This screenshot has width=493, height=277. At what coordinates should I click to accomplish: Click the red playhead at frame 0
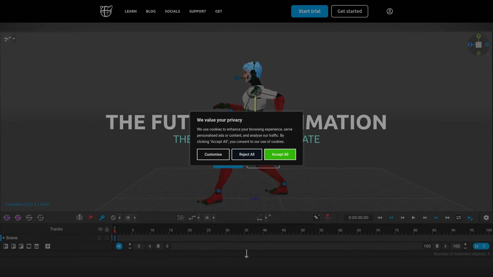115,232
